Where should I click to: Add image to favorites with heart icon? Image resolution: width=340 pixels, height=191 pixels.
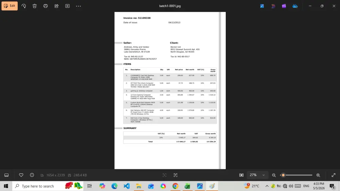click(21, 175)
